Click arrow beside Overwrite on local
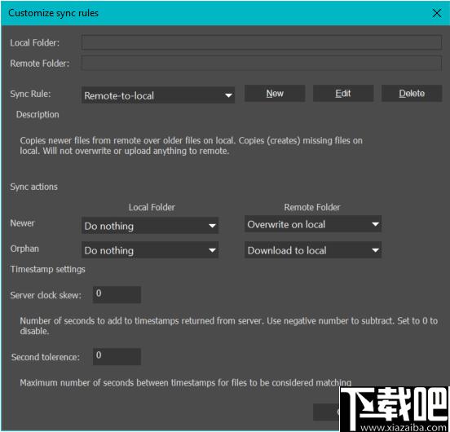The height and width of the screenshot is (432, 450). 375,224
